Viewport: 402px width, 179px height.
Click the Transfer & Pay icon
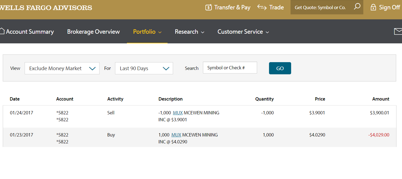point(208,7)
